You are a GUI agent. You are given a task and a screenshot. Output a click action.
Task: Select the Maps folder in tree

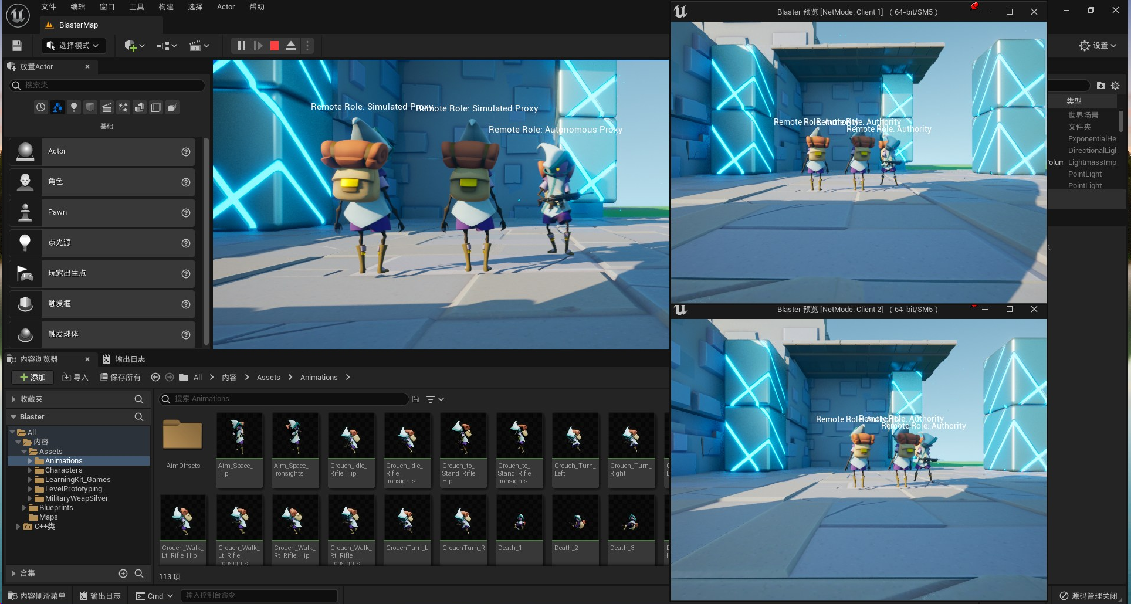point(48,517)
